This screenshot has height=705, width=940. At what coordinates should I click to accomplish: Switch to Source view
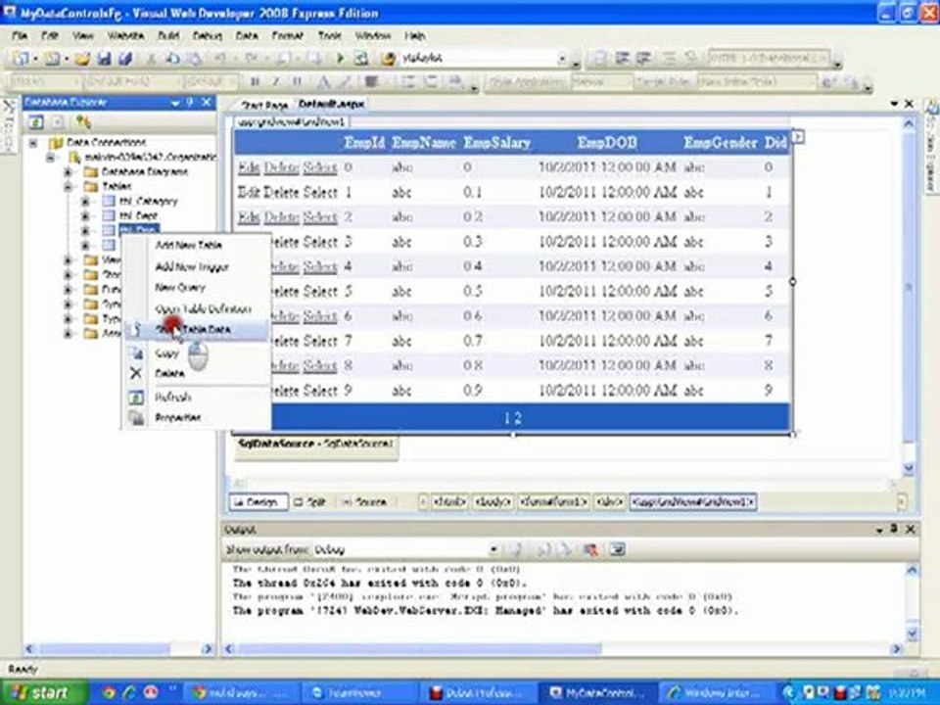[365, 501]
